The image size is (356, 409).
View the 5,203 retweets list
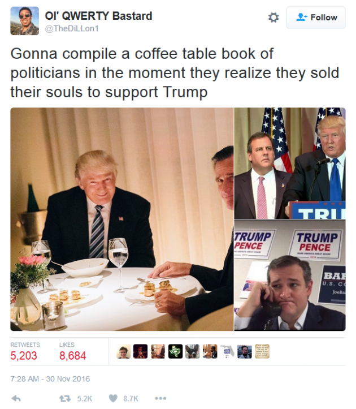25,352
